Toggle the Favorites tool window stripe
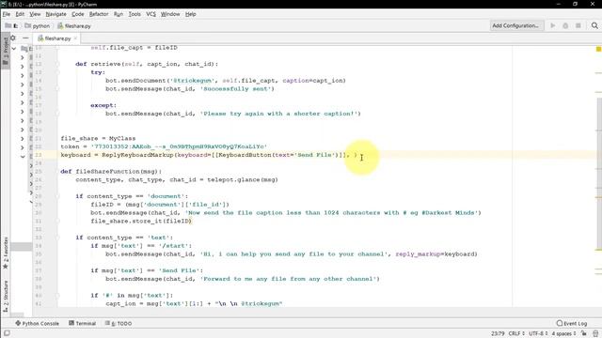 (6, 253)
